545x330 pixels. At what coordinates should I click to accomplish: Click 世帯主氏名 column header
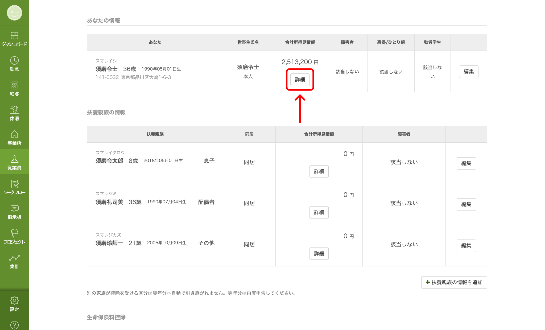(x=248, y=42)
